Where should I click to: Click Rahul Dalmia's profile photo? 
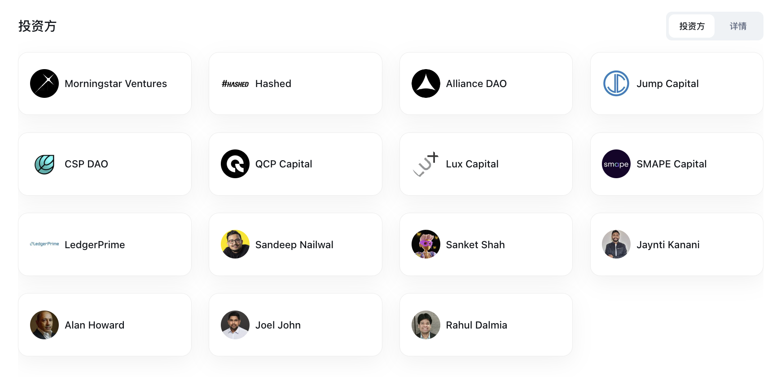(426, 325)
